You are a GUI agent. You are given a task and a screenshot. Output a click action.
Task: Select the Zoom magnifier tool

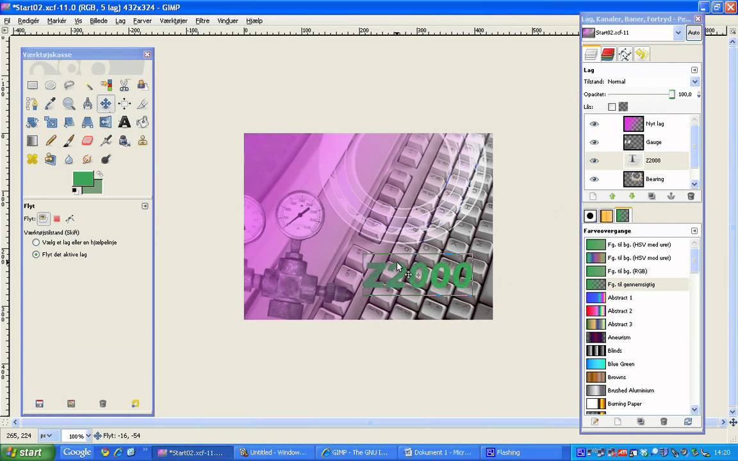[69, 104]
